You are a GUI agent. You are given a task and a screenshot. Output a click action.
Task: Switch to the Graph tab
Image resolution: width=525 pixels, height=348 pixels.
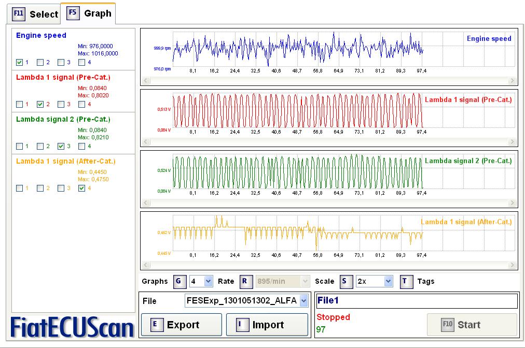click(88, 13)
